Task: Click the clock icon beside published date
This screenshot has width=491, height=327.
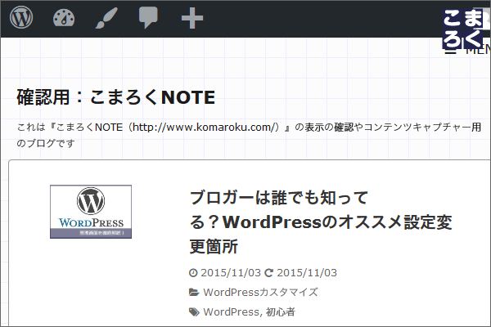Action: (x=193, y=273)
